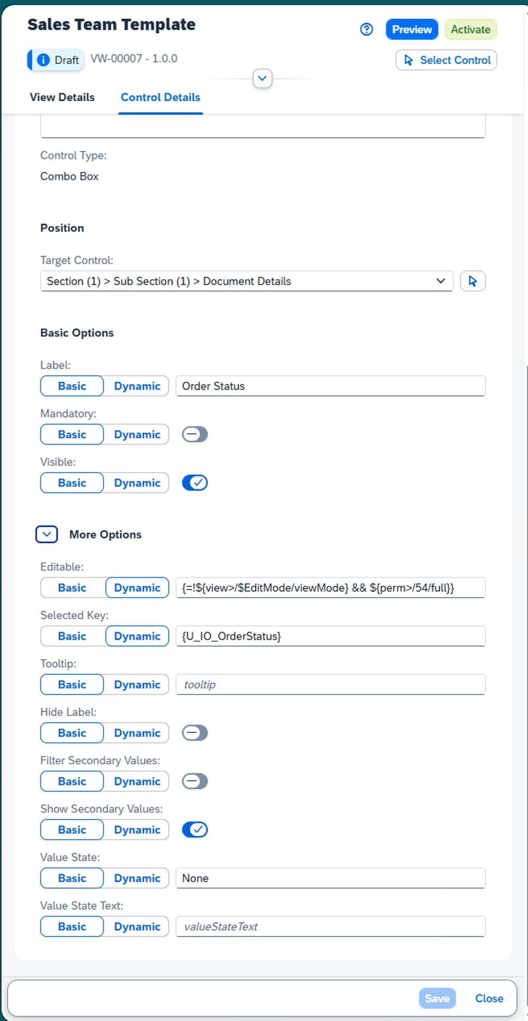The image size is (528, 1021).
Task: Toggle the Filter Secondary Values switch
Action: [195, 781]
